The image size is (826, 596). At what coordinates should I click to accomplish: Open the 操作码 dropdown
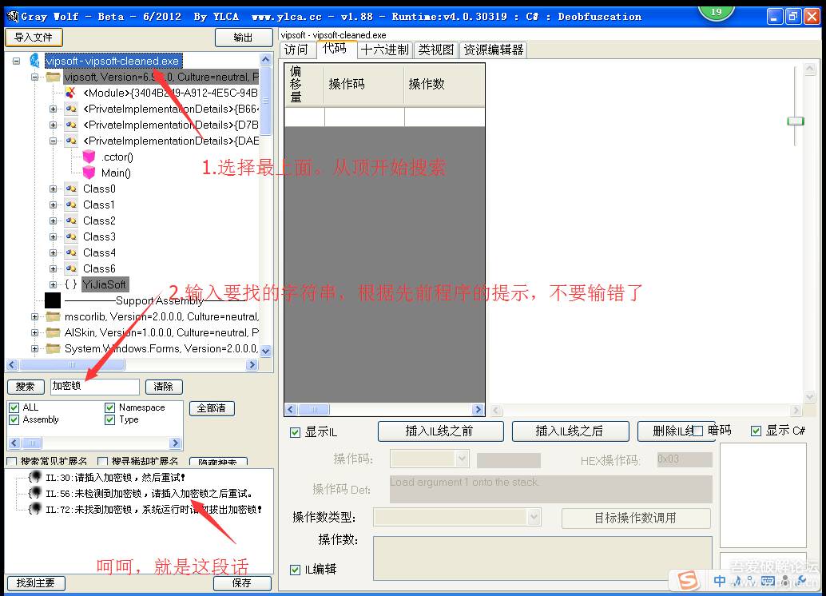click(462, 459)
